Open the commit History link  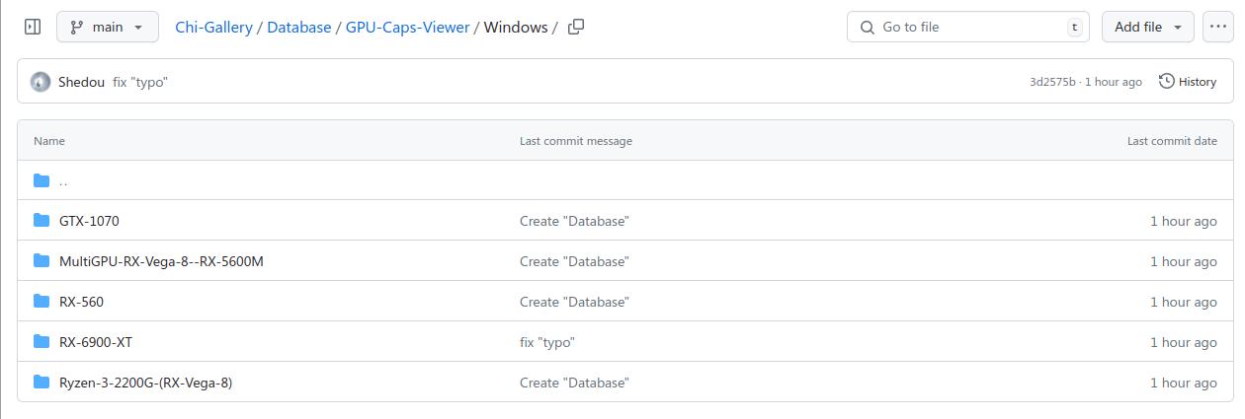(1188, 82)
